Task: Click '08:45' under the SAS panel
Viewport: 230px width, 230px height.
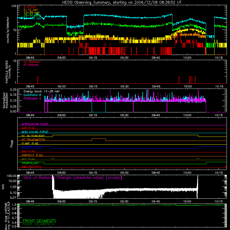Action: [30, 202]
